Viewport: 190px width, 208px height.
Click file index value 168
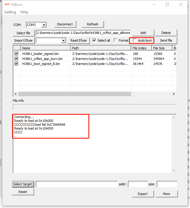point(136,54)
